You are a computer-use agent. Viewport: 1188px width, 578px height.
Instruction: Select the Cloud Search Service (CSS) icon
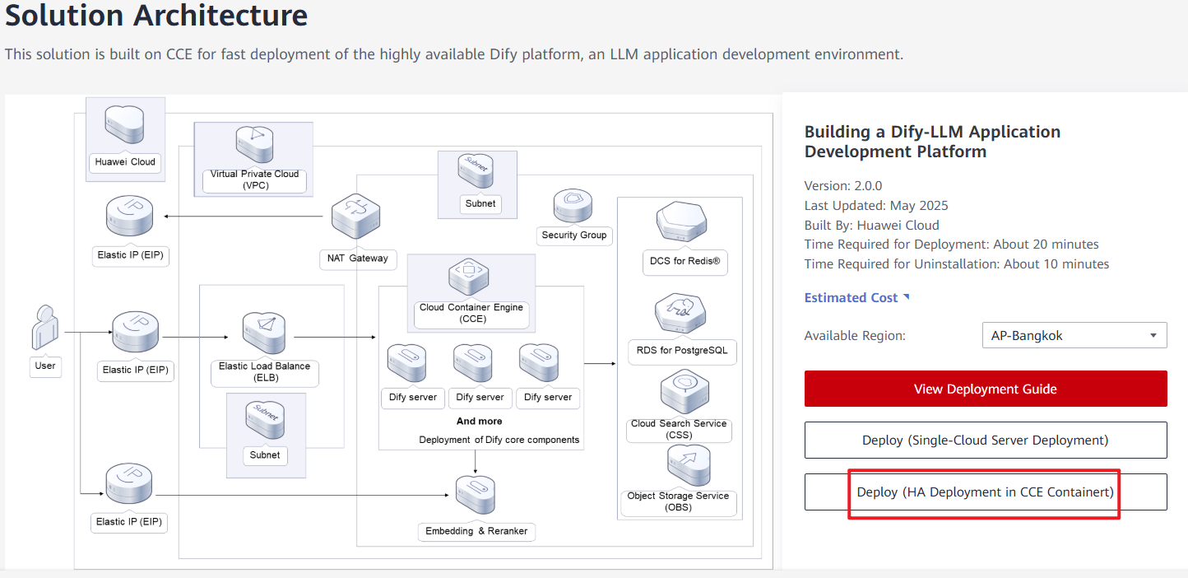point(683,392)
